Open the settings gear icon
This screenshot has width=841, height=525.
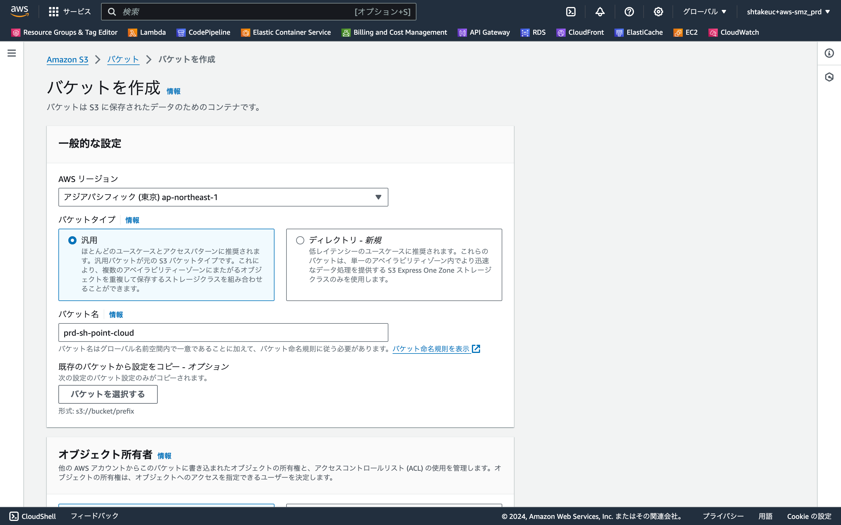point(658,12)
